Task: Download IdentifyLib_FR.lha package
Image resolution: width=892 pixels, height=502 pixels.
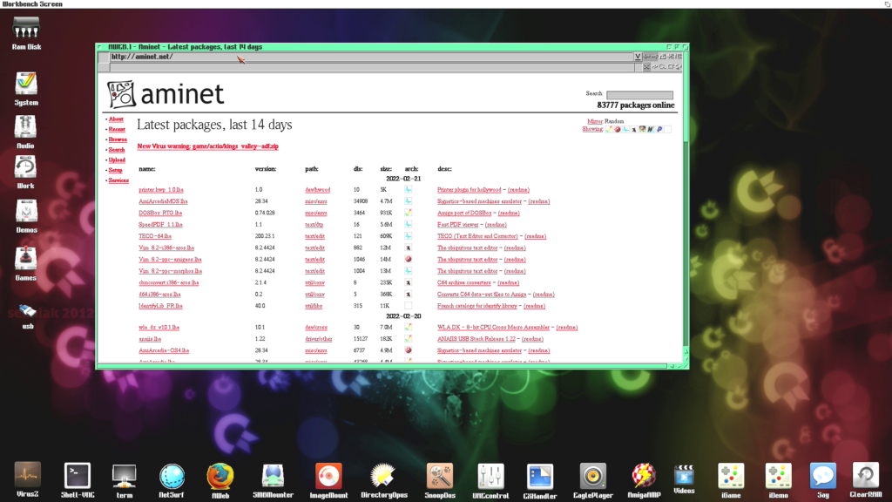Action: 160,306
